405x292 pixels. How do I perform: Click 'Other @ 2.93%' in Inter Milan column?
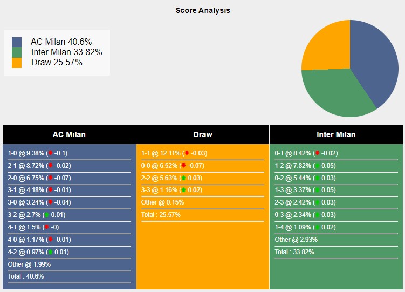coord(296,240)
